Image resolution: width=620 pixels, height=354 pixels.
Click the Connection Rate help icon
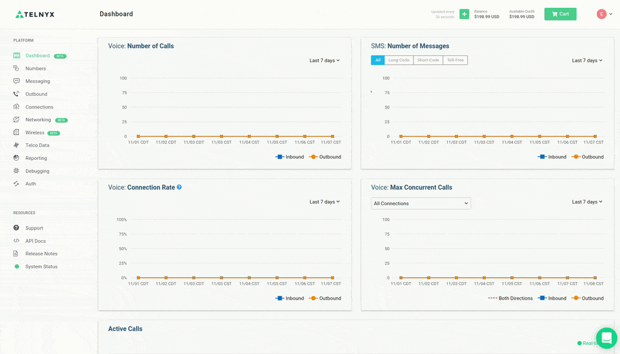[179, 188]
